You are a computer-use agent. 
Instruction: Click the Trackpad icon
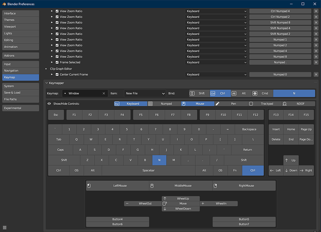point(251,104)
